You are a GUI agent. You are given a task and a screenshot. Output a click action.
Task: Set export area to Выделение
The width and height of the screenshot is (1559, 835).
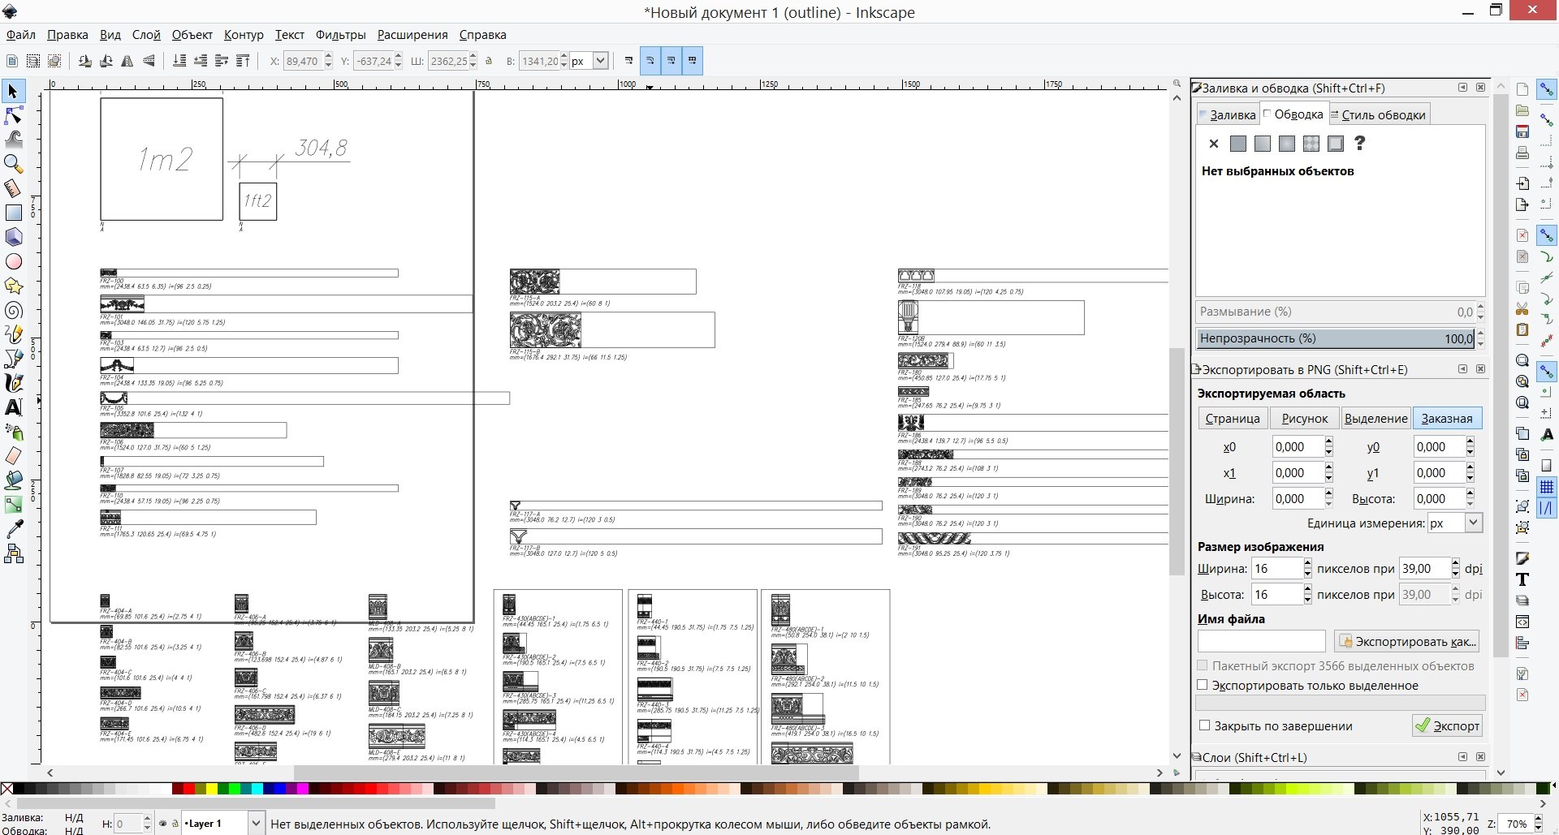pyautogui.click(x=1375, y=419)
